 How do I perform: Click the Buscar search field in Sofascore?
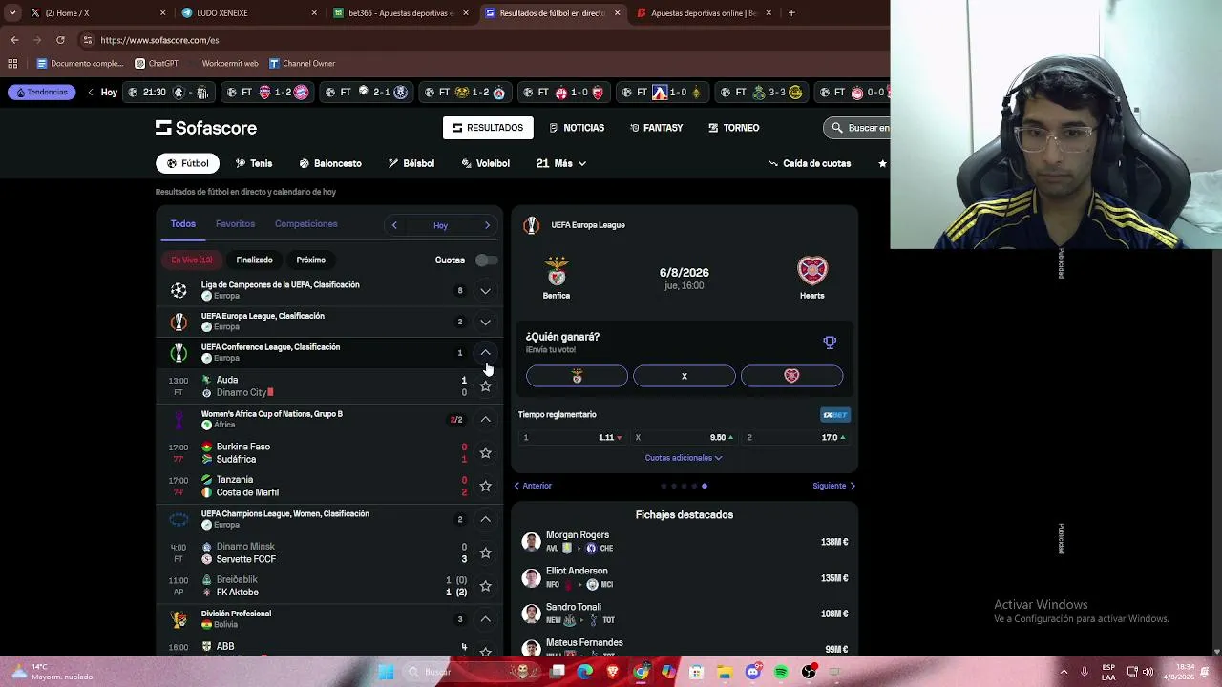click(857, 128)
